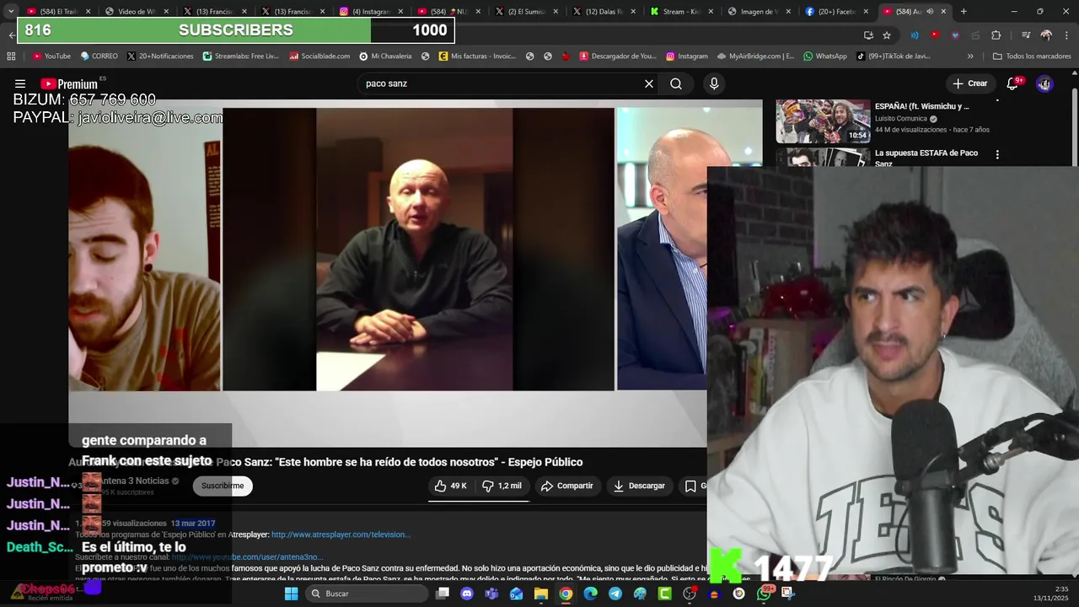Open Microsoft Teams from the taskbar
1079x607 pixels.
tap(491, 594)
